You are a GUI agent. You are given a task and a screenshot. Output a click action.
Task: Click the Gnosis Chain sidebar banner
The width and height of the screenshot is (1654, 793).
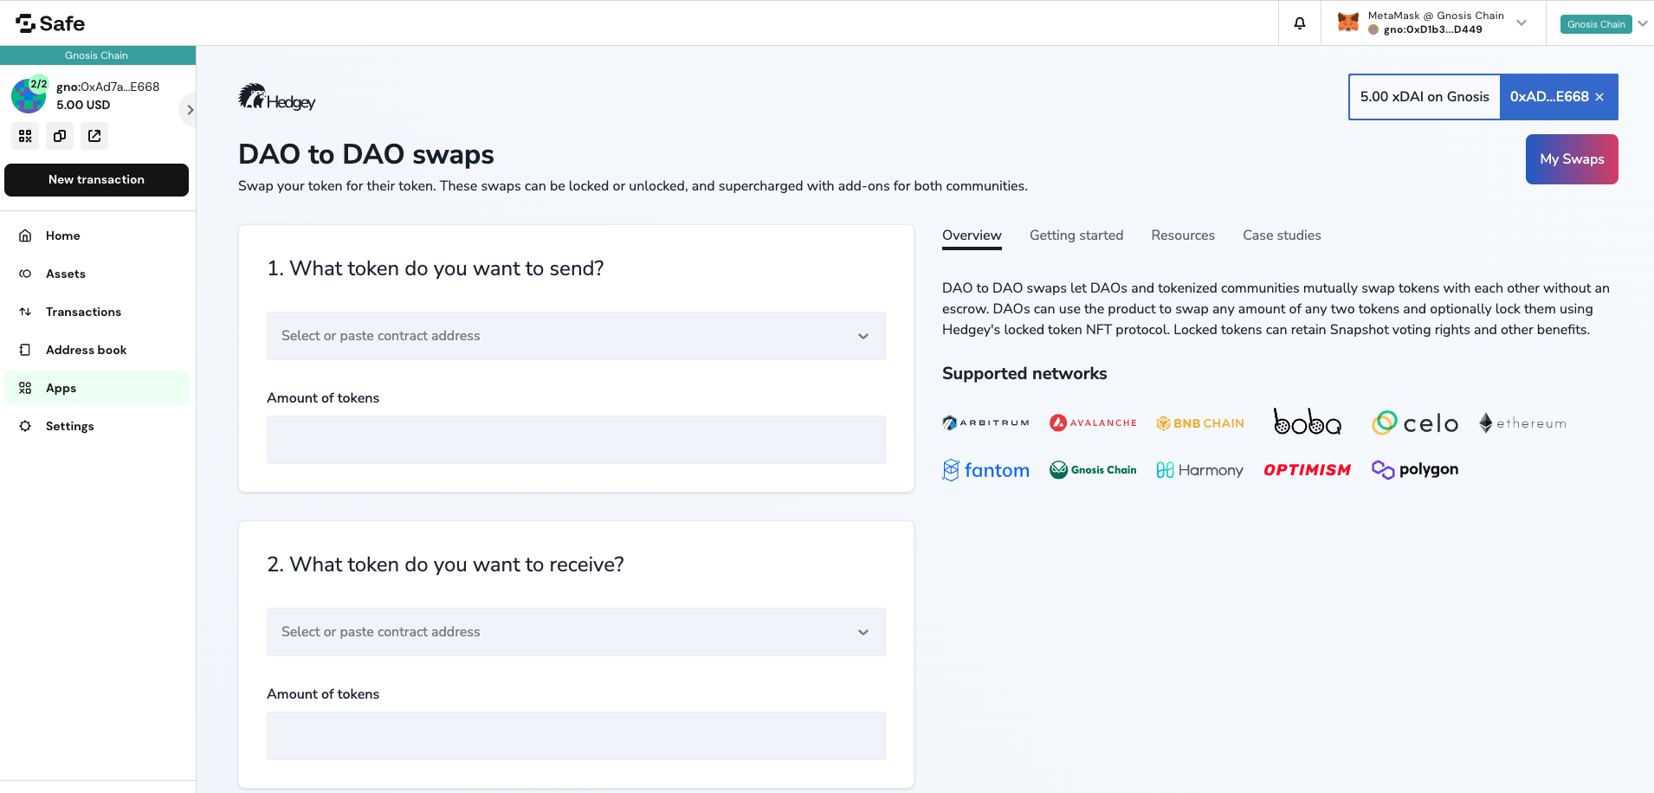pos(98,55)
